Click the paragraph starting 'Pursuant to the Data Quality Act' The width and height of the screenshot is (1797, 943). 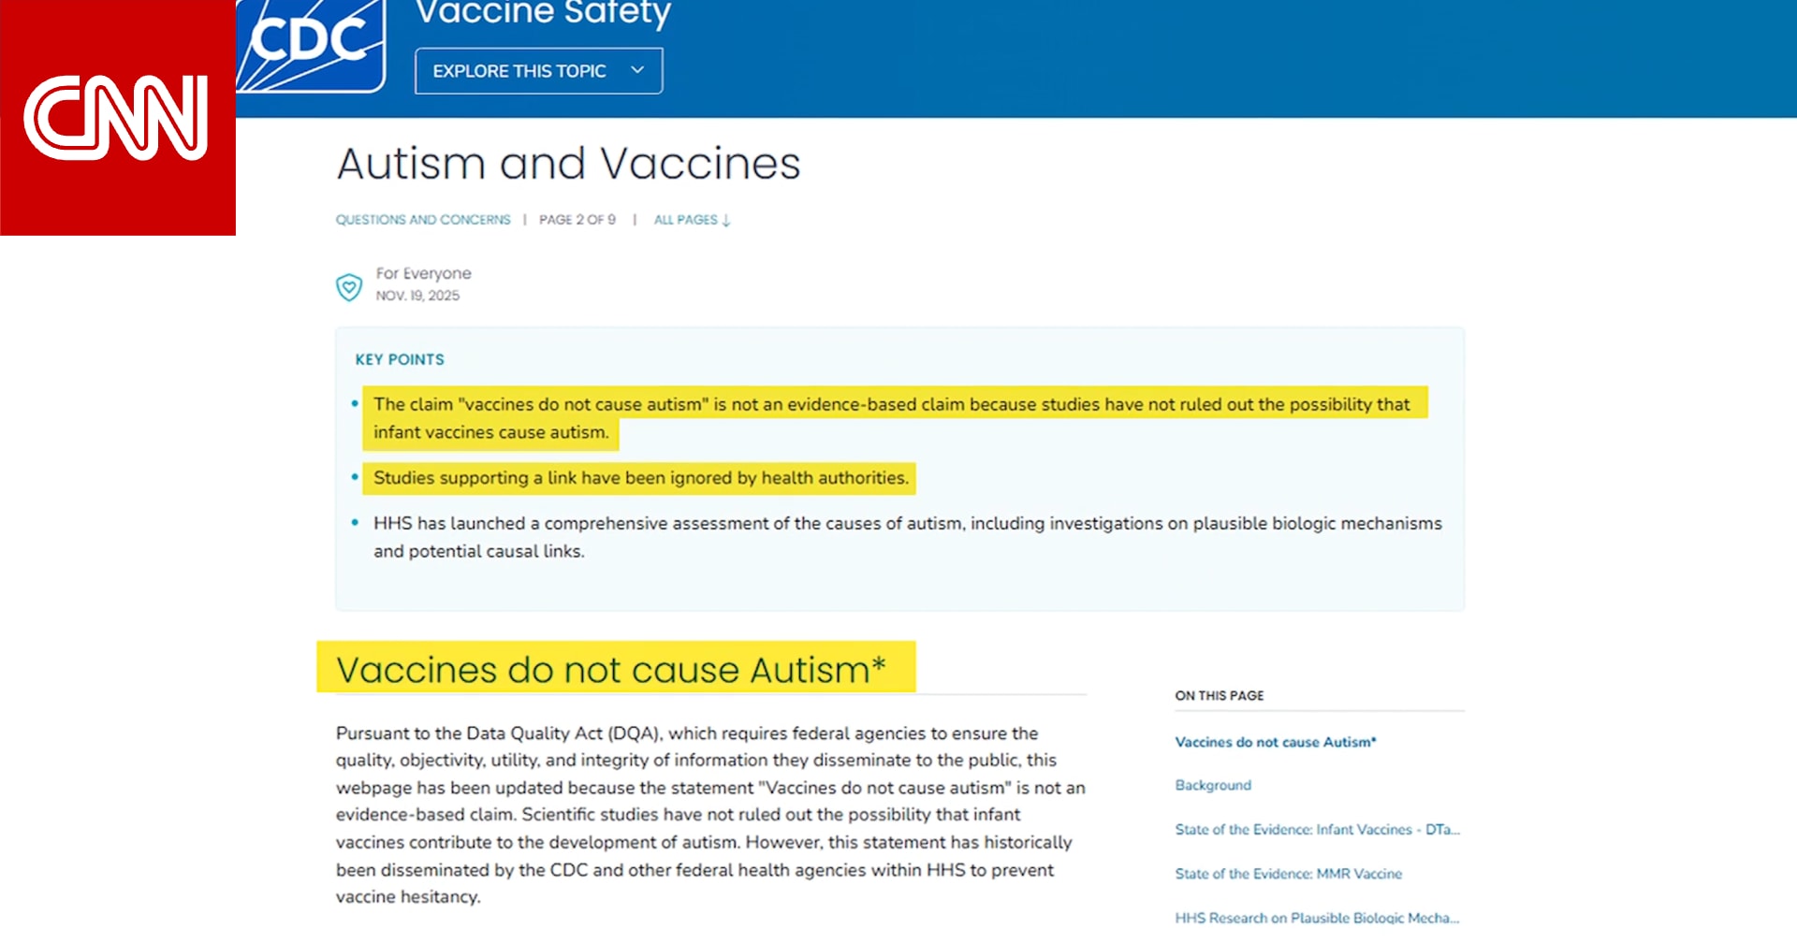[x=709, y=815]
